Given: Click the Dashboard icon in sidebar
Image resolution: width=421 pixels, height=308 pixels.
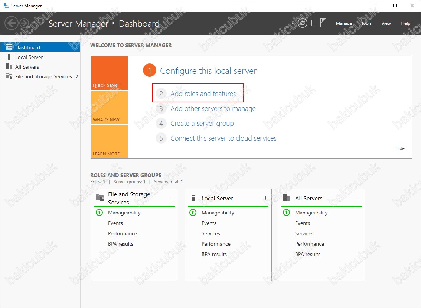Looking at the screenshot, I should tap(9, 47).
